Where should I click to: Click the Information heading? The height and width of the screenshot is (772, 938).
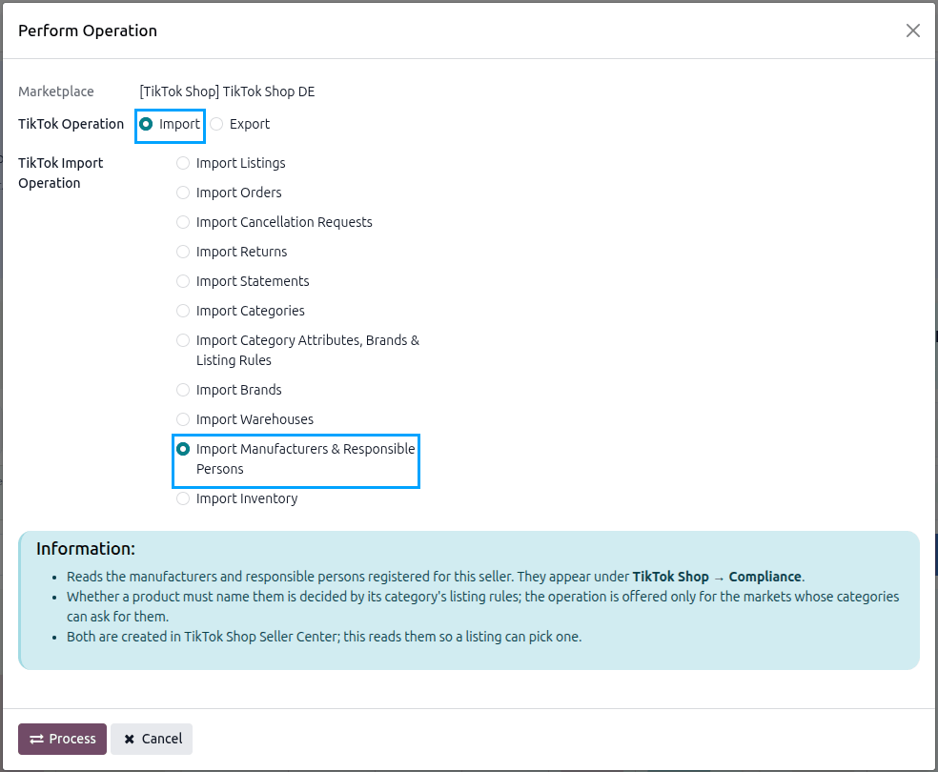[86, 549]
